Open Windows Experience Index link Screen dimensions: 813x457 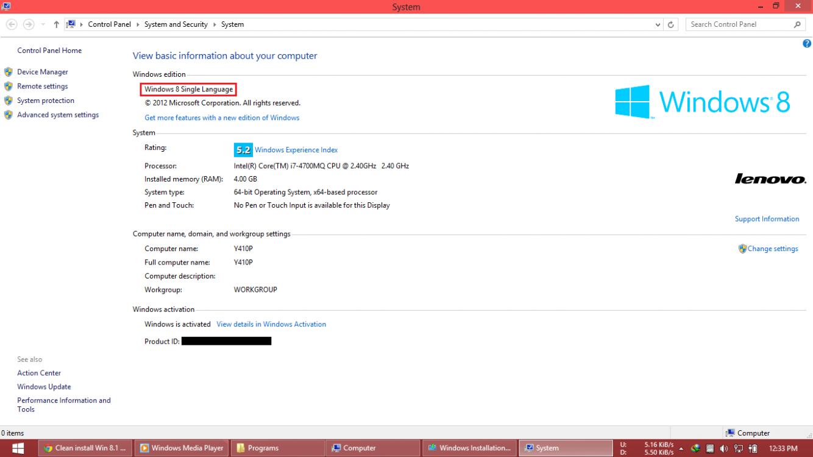coord(296,150)
